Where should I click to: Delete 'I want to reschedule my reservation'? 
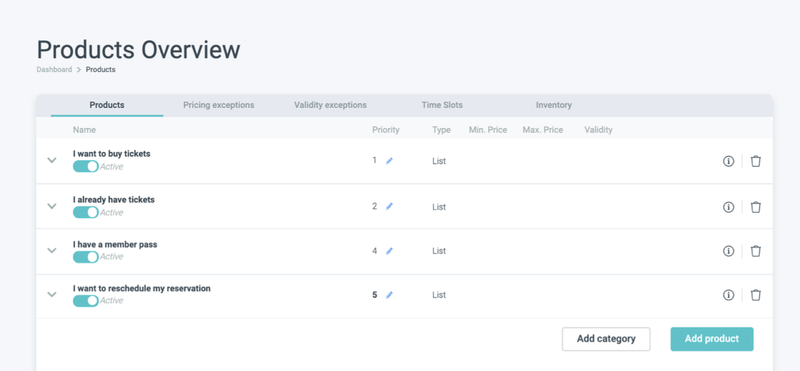click(756, 295)
